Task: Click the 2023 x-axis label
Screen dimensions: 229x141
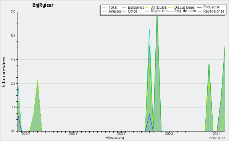Action: 169,134
